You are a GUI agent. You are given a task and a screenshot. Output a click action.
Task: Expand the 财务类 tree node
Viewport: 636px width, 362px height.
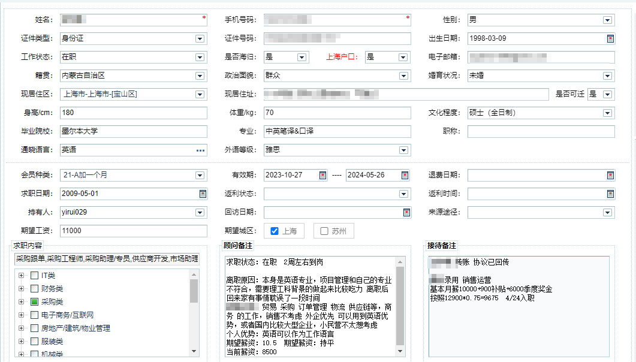[x=21, y=289]
